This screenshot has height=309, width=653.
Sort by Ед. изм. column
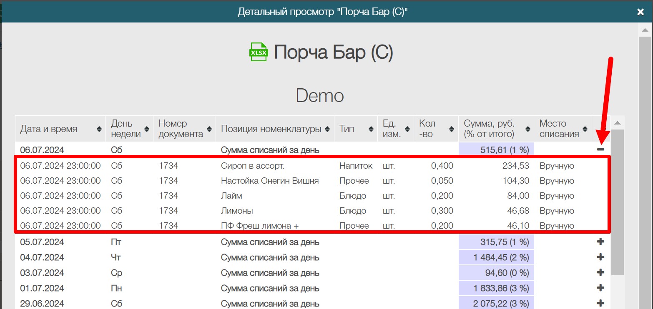tap(407, 129)
